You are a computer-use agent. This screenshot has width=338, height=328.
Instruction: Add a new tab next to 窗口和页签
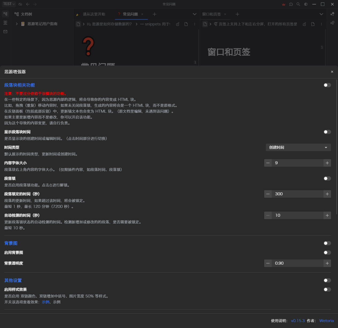(x=237, y=14)
